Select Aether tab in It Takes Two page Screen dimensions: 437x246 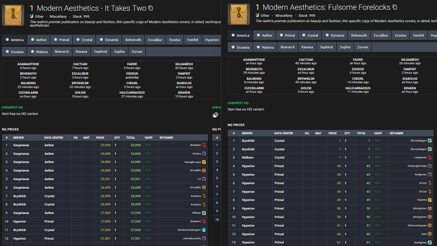tap(38, 40)
